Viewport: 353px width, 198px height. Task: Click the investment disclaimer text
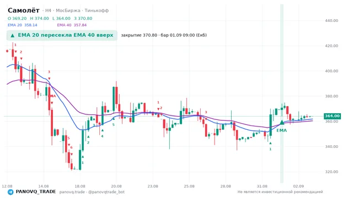pos(280,192)
